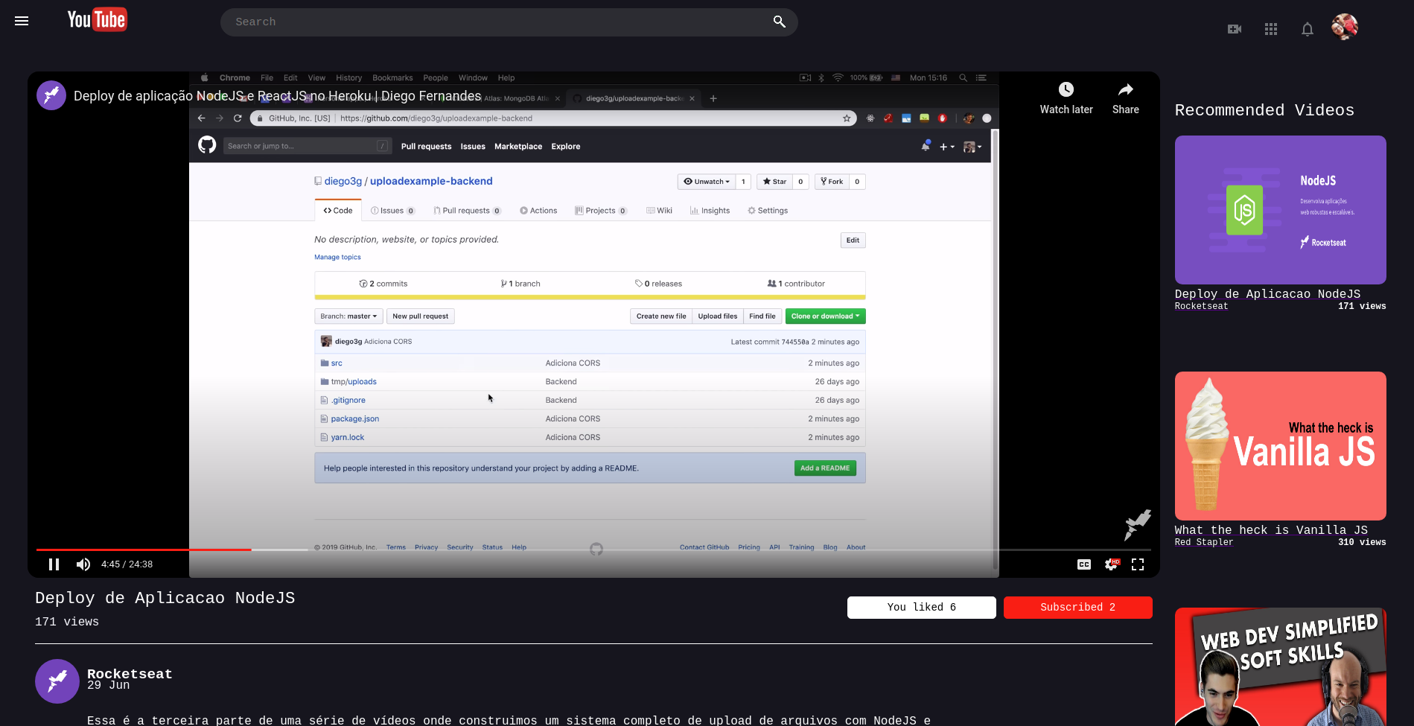Open the Wiki tab in the recorded repo

tap(660, 211)
